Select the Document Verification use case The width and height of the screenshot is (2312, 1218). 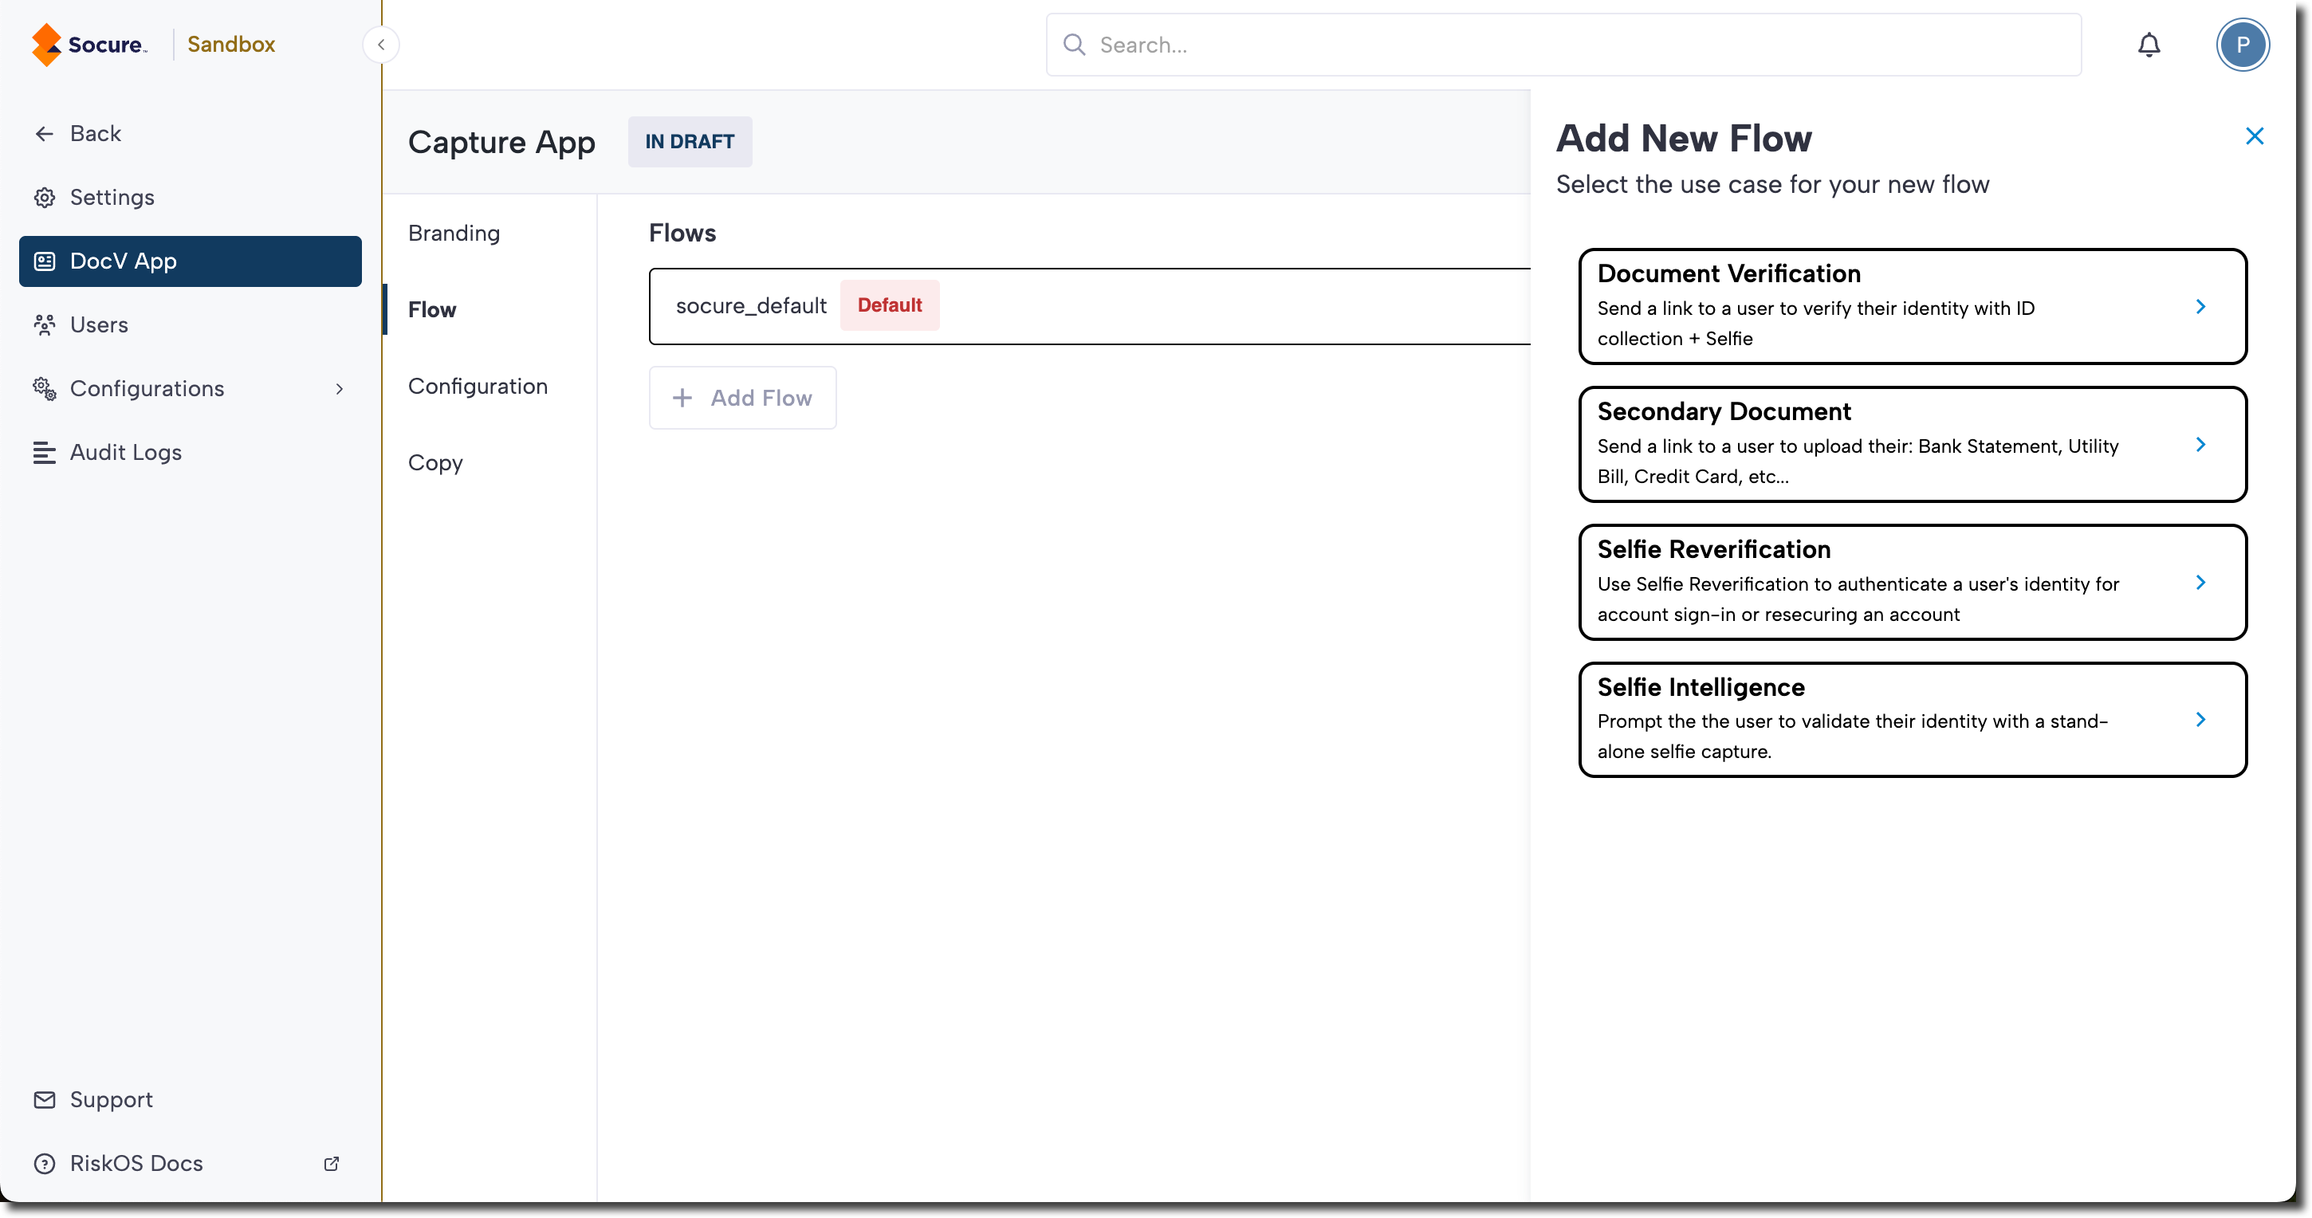point(1912,306)
